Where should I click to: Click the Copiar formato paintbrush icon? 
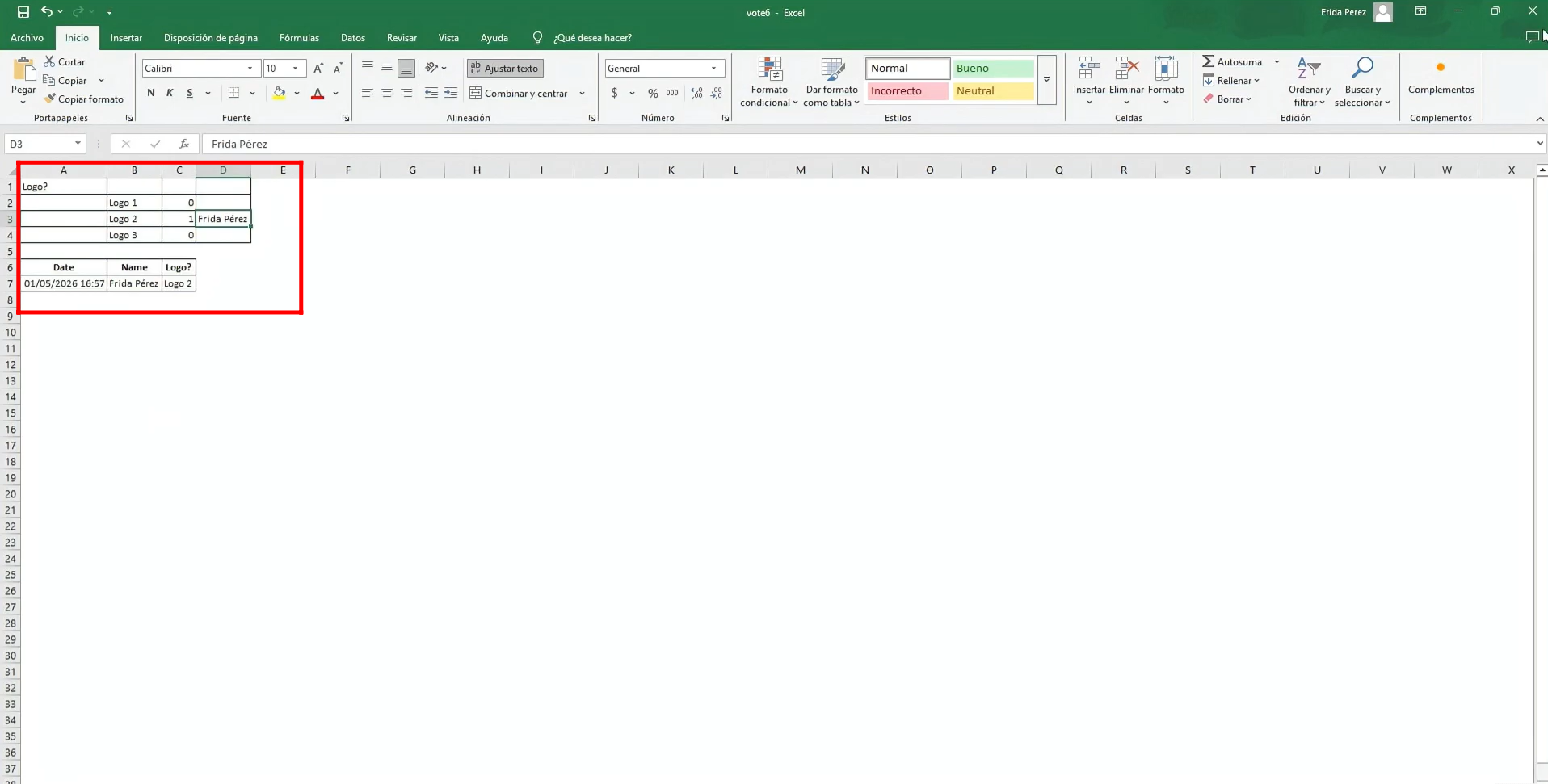pyautogui.click(x=50, y=99)
